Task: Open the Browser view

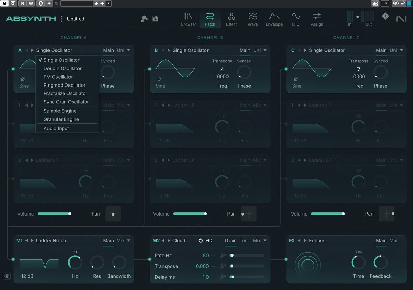Action: pyautogui.click(x=189, y=19)
